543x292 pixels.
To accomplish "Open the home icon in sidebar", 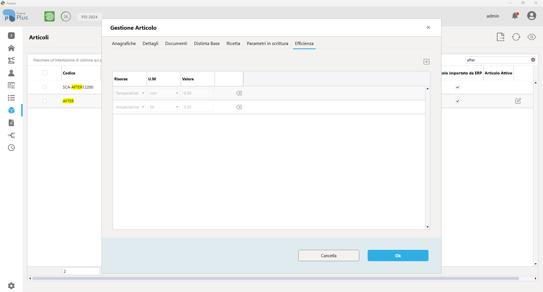I will (11, 48).
